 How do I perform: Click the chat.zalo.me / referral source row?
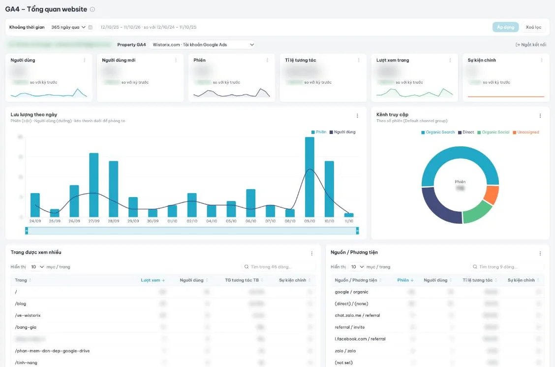pyautogui.click(x=437, y=315)
